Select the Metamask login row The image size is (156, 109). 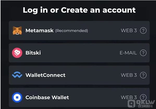[79, 30]
